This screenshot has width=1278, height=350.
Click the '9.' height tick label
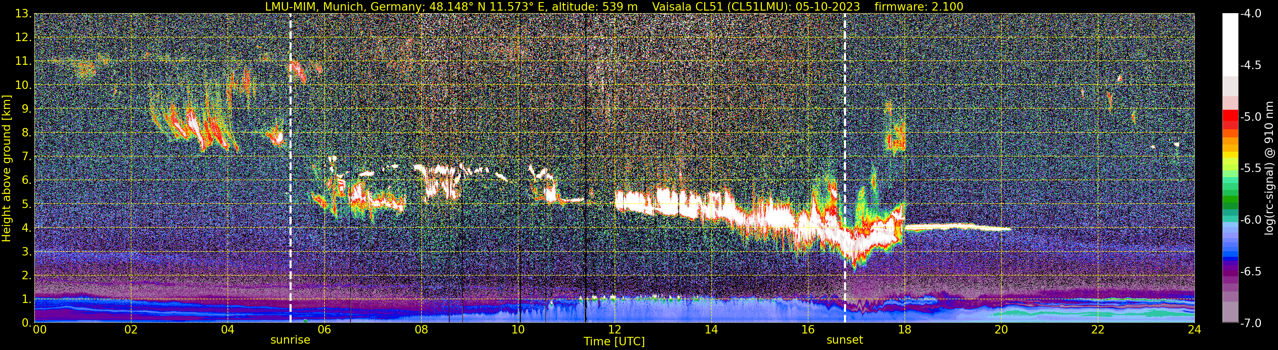(x=26, y=109)
